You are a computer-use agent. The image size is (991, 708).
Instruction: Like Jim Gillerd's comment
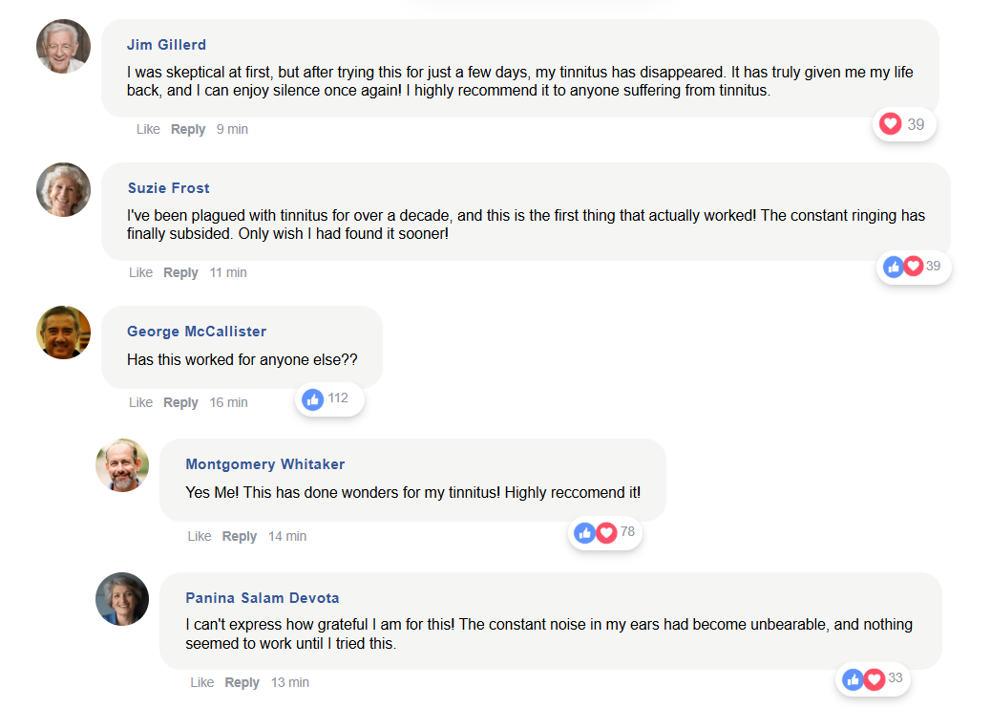[148, 129]
